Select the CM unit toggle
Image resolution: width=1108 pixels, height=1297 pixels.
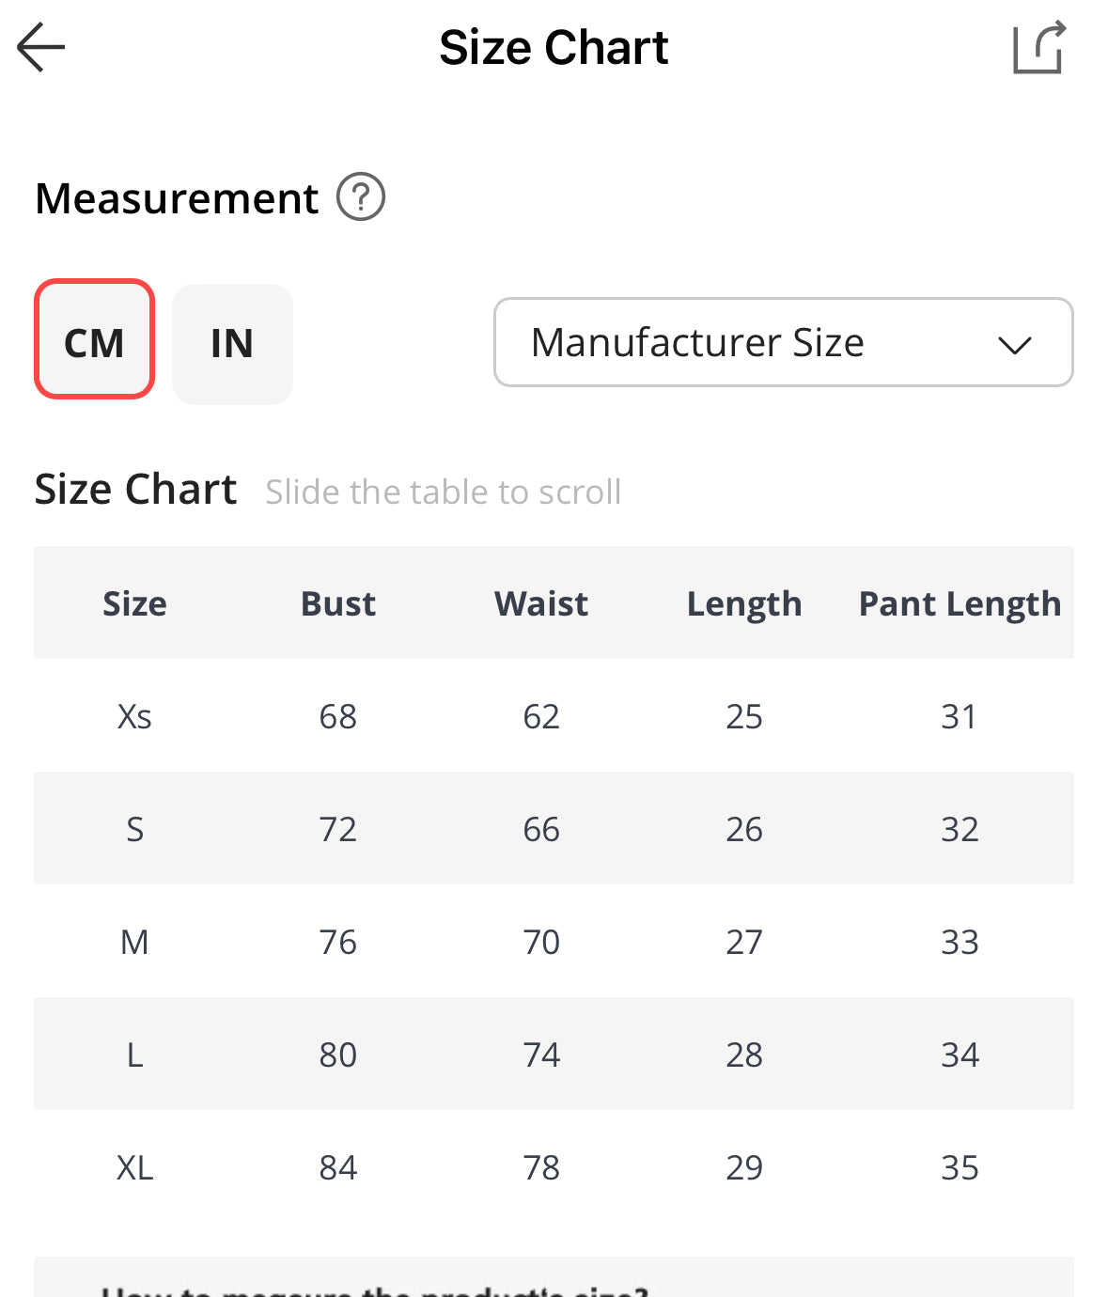(94, 339)
